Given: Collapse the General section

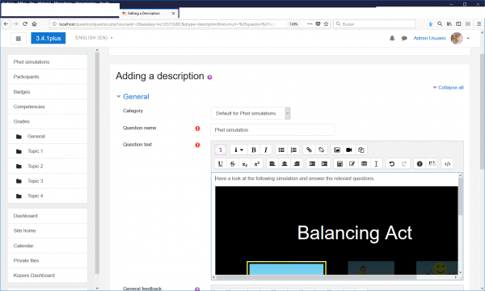Looking at the screenshot, I should [133, 97].
